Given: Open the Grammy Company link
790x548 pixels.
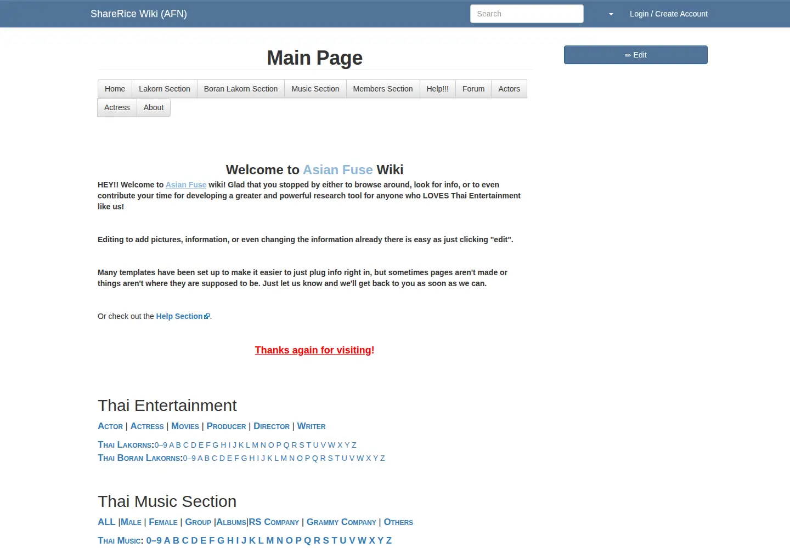Looking at the screenshot, I should tap(341, 522).
